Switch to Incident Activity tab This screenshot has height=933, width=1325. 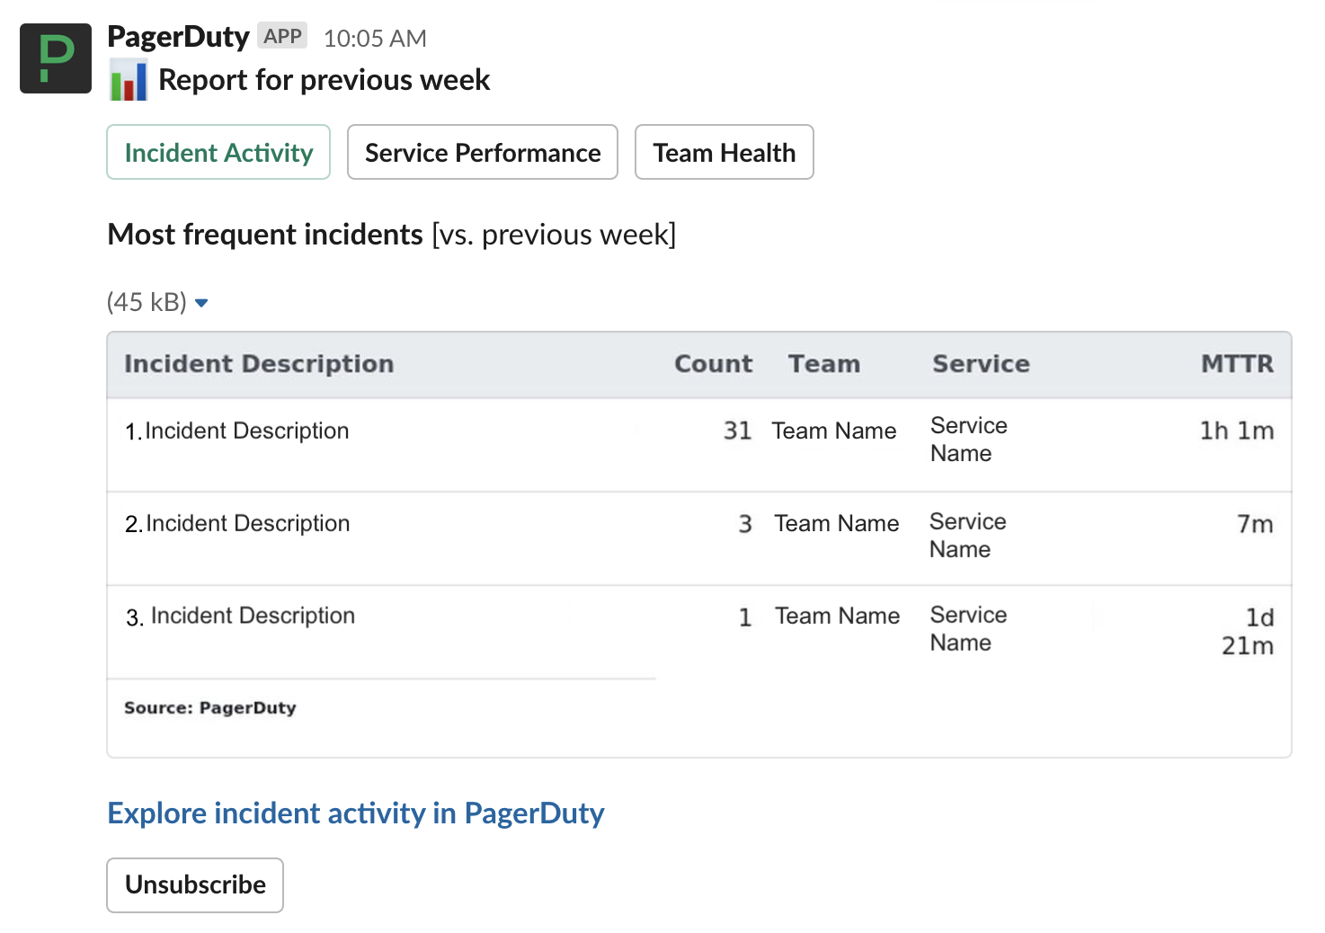(x=218, y=152)
